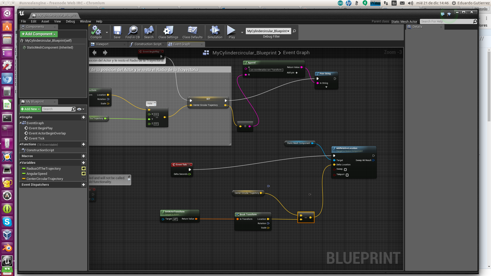Open Add New dropdown in My Blueprint

(x=30, y=109)
